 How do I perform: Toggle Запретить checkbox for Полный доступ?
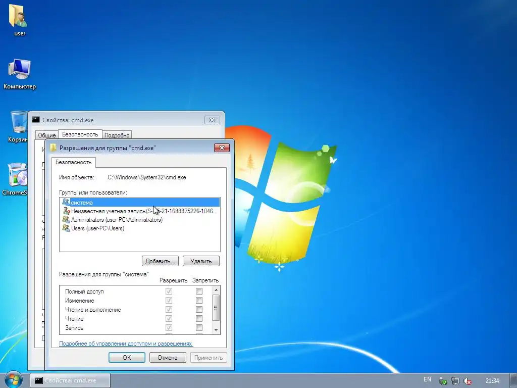[199, 292]
